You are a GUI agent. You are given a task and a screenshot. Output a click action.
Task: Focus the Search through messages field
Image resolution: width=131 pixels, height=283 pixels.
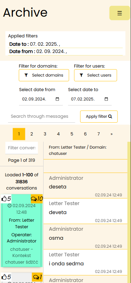pos(41,116)
